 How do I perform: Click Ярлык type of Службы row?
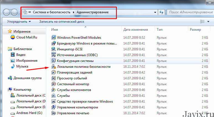162,96
